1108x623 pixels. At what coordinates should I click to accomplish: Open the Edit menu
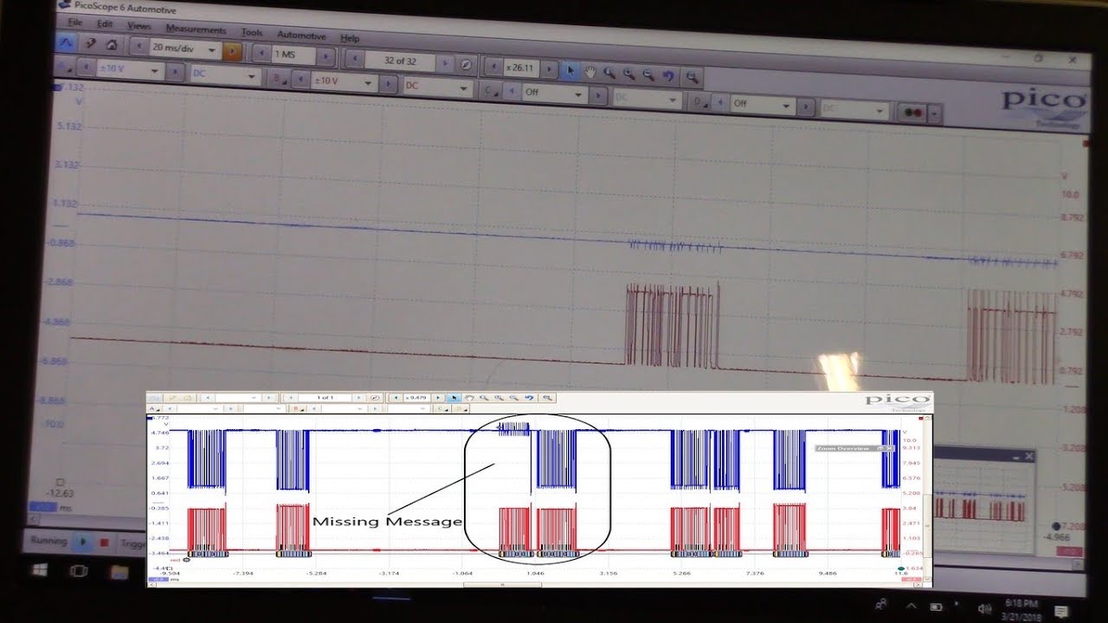tap(105, 23)
